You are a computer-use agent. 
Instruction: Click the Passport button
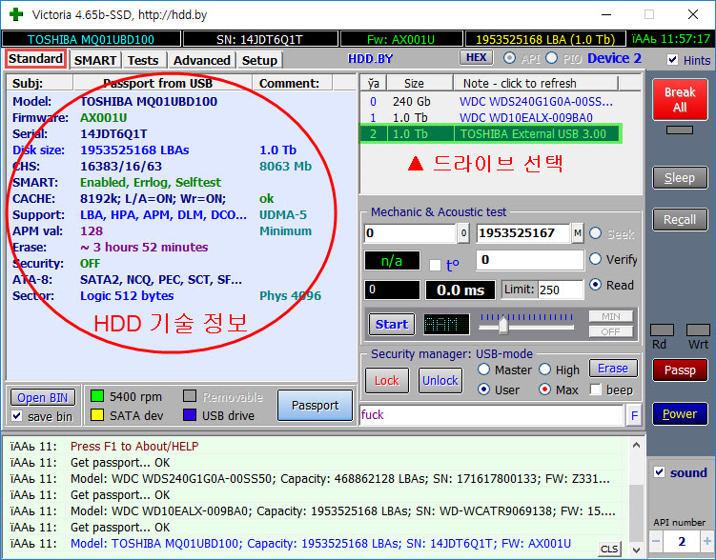(315, 405)
